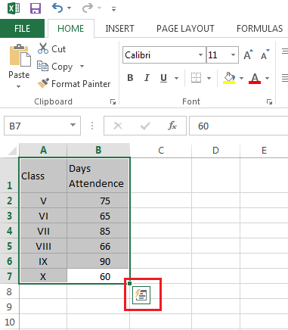Open the Clipboard pane launcher
This screenshot has width=288, height=330.
click(x=113, y=101)
